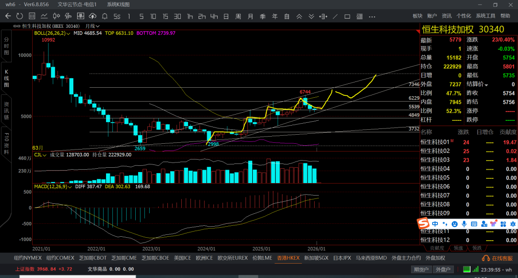Click the 期货户 button

421,269
